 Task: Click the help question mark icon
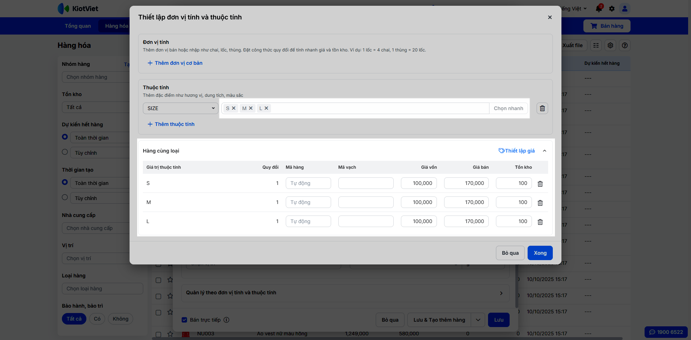(x=625, y=45)
